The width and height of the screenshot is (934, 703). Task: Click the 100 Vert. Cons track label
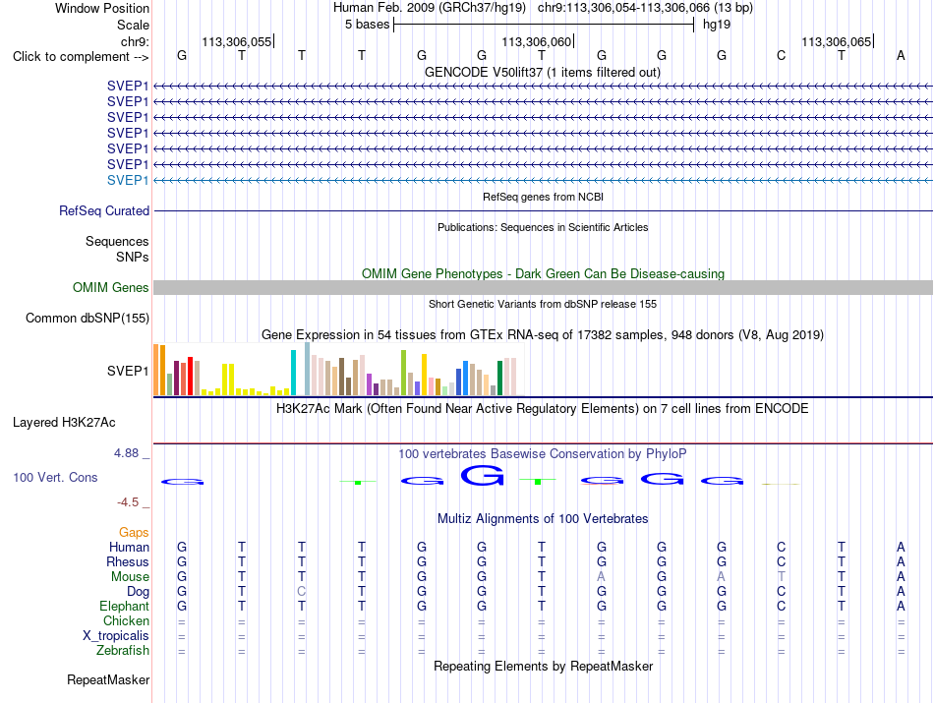(55, 477)
